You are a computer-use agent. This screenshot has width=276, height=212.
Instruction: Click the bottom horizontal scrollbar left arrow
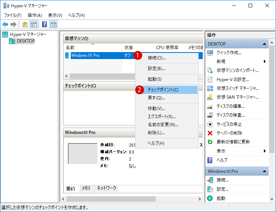tap(63, 199)
